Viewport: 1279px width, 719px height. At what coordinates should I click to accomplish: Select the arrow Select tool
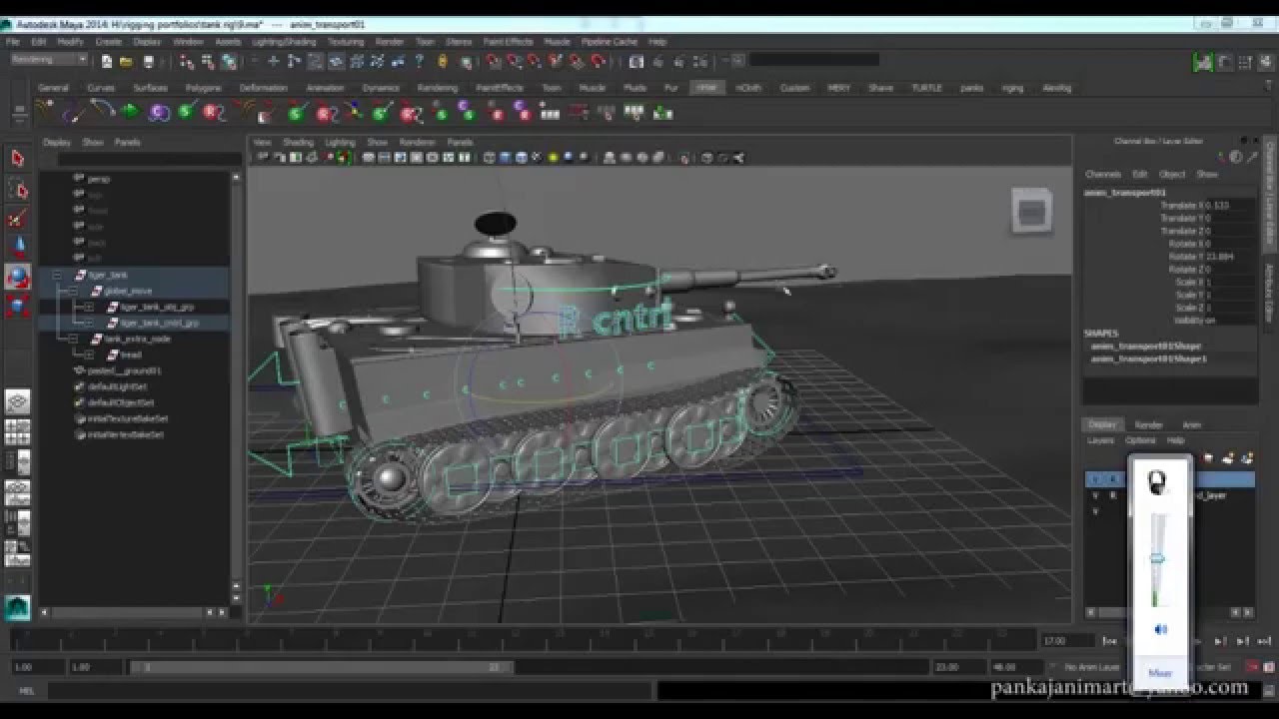[x=17, y=159]
